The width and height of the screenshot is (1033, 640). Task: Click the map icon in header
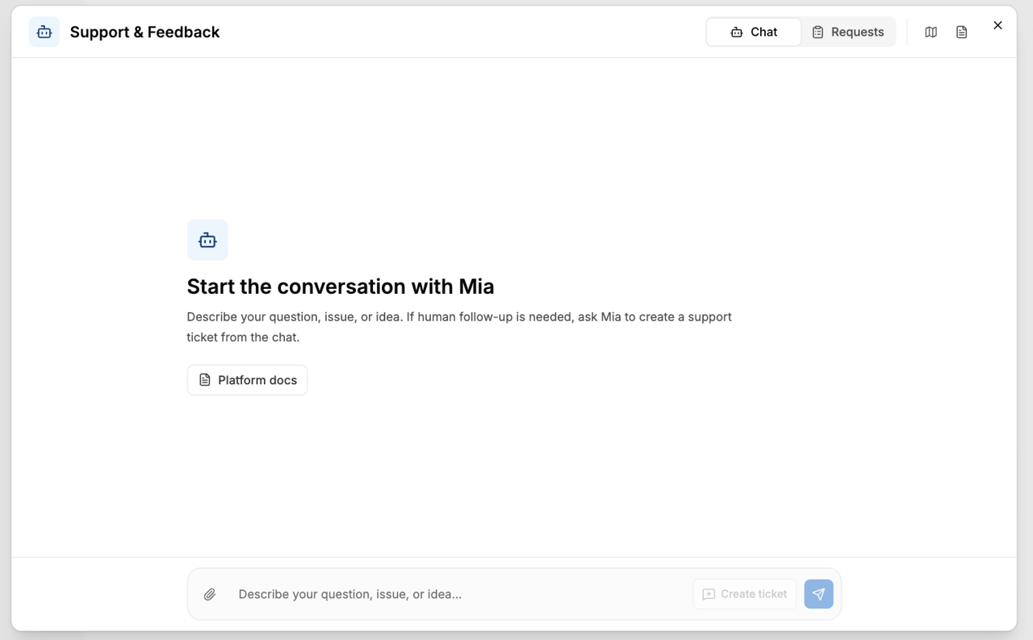pyautogui.click(x=931, y=32)
